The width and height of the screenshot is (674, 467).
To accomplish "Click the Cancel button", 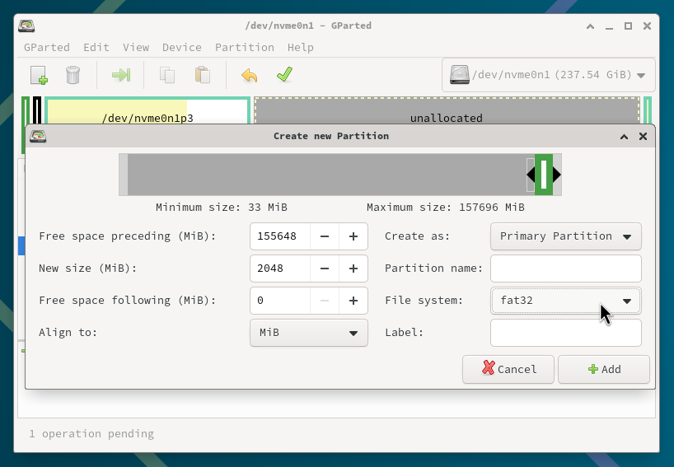I will pyautogui.click(x=508, y=369).
